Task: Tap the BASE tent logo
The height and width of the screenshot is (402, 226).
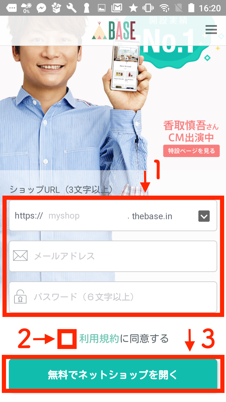Action: pyautogui.click(x=114, y=30)
